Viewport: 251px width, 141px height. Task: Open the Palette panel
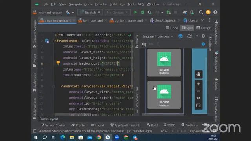137,41
